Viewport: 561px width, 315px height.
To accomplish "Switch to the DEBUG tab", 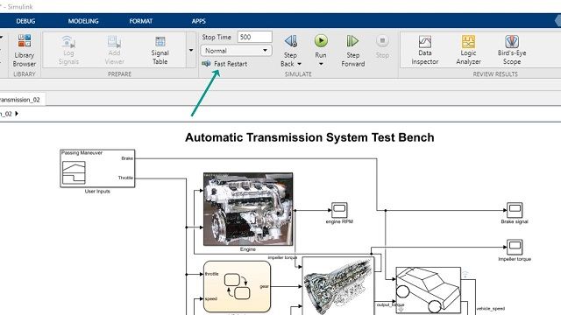I will [x=25, y=21].
